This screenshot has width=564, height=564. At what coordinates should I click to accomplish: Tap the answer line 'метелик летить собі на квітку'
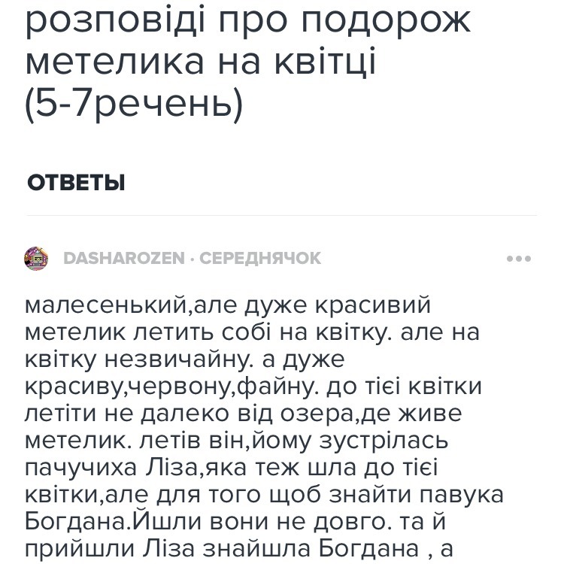pyautogui.click(x=252, y=332)
